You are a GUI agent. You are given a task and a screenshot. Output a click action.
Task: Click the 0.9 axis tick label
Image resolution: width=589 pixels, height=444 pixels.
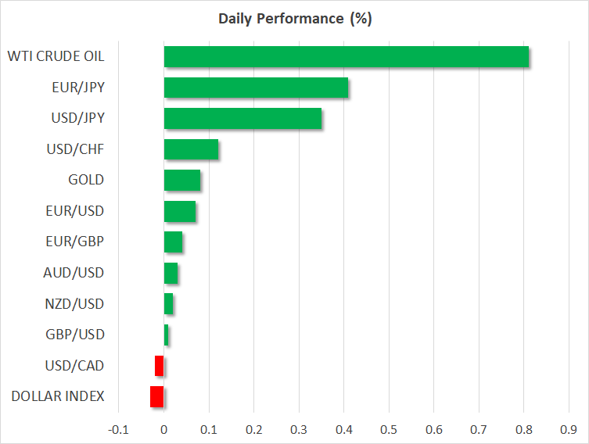tap(569, 430)
